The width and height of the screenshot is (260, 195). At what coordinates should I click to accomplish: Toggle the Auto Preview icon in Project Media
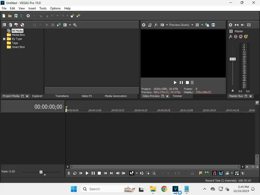coord(59,25)
